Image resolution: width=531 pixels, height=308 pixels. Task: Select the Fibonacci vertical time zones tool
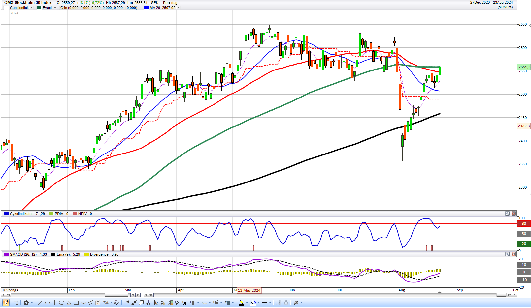[193, 303]
